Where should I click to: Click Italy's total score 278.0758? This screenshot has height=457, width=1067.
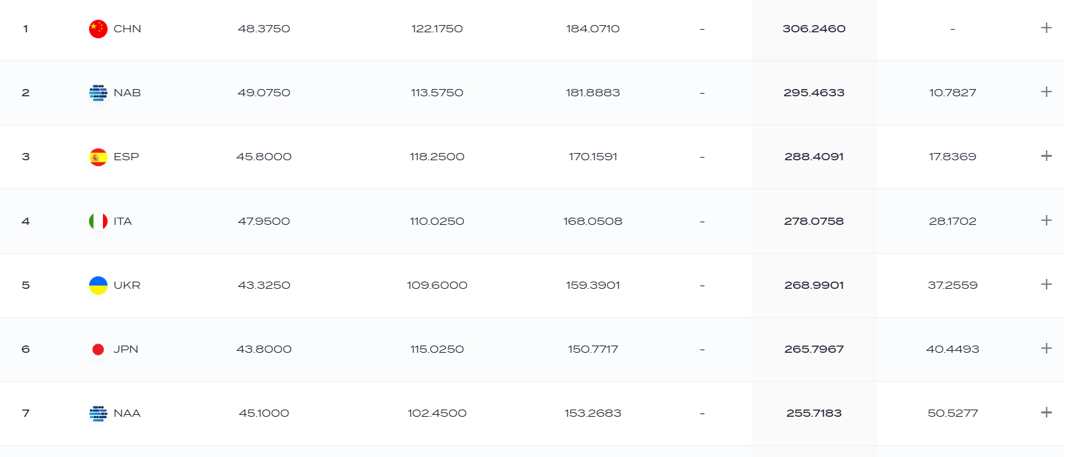[814, 222]
